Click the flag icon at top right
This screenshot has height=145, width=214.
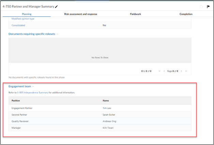208,6
